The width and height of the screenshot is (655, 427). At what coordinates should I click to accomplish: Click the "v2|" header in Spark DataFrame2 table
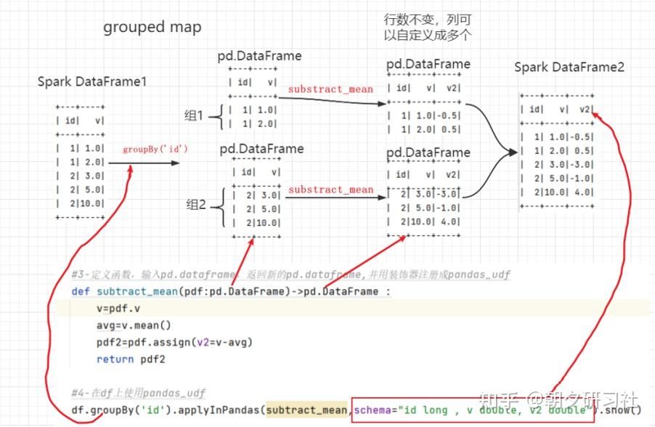587,110
